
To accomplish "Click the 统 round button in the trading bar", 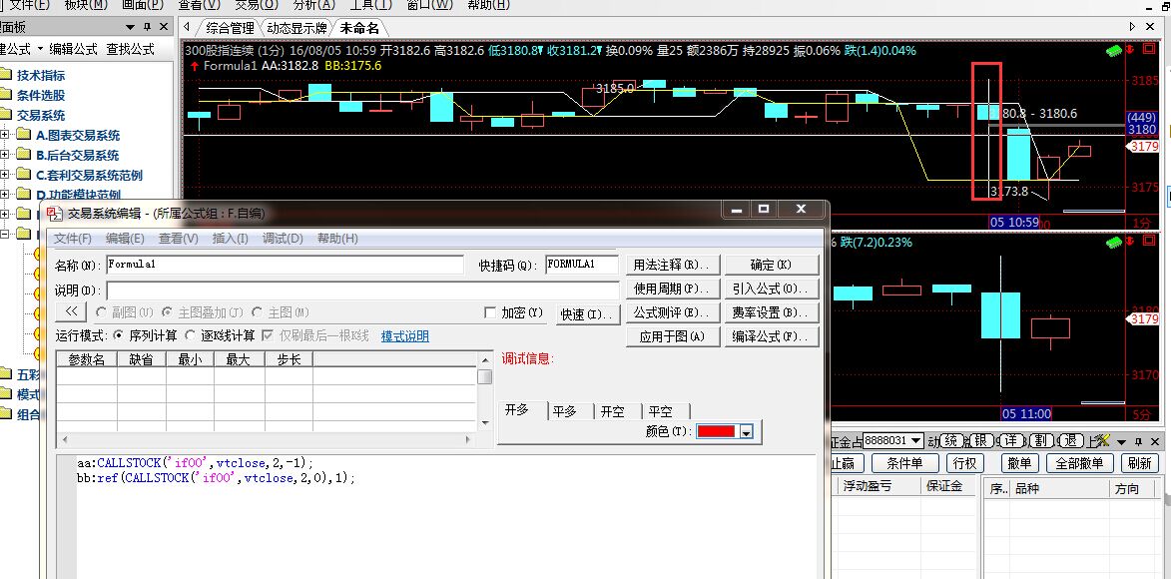I will click(x=951, y=440).
